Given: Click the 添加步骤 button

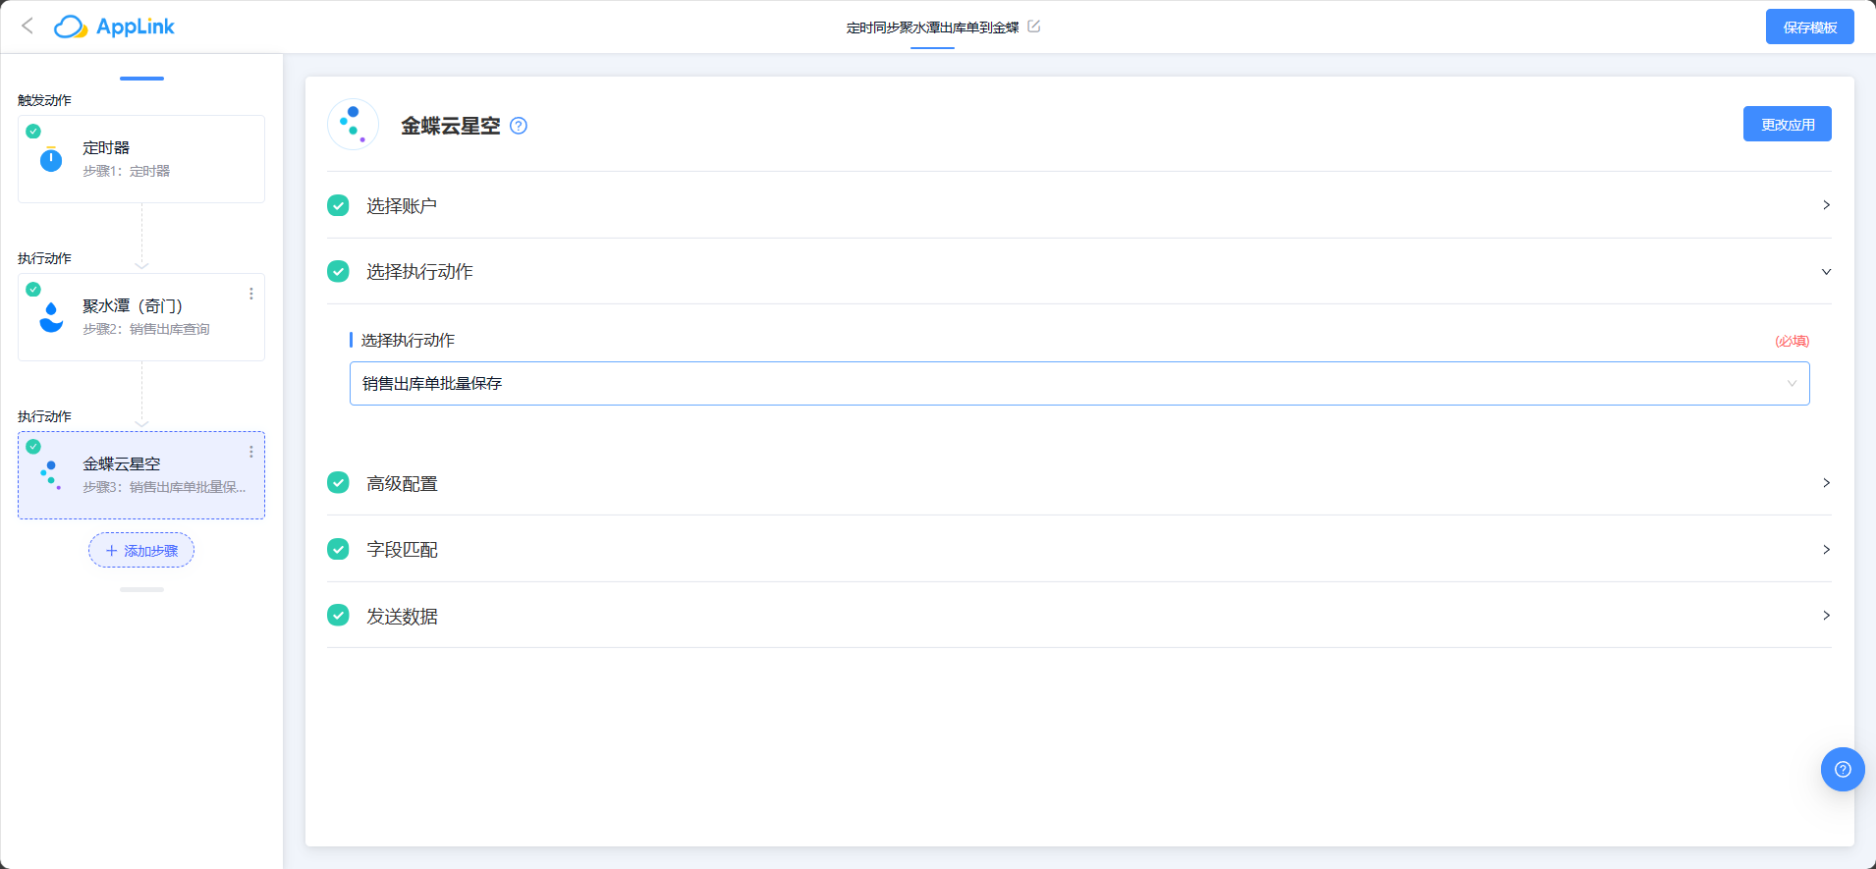Looking at the screenshot, I should (141, 550).
